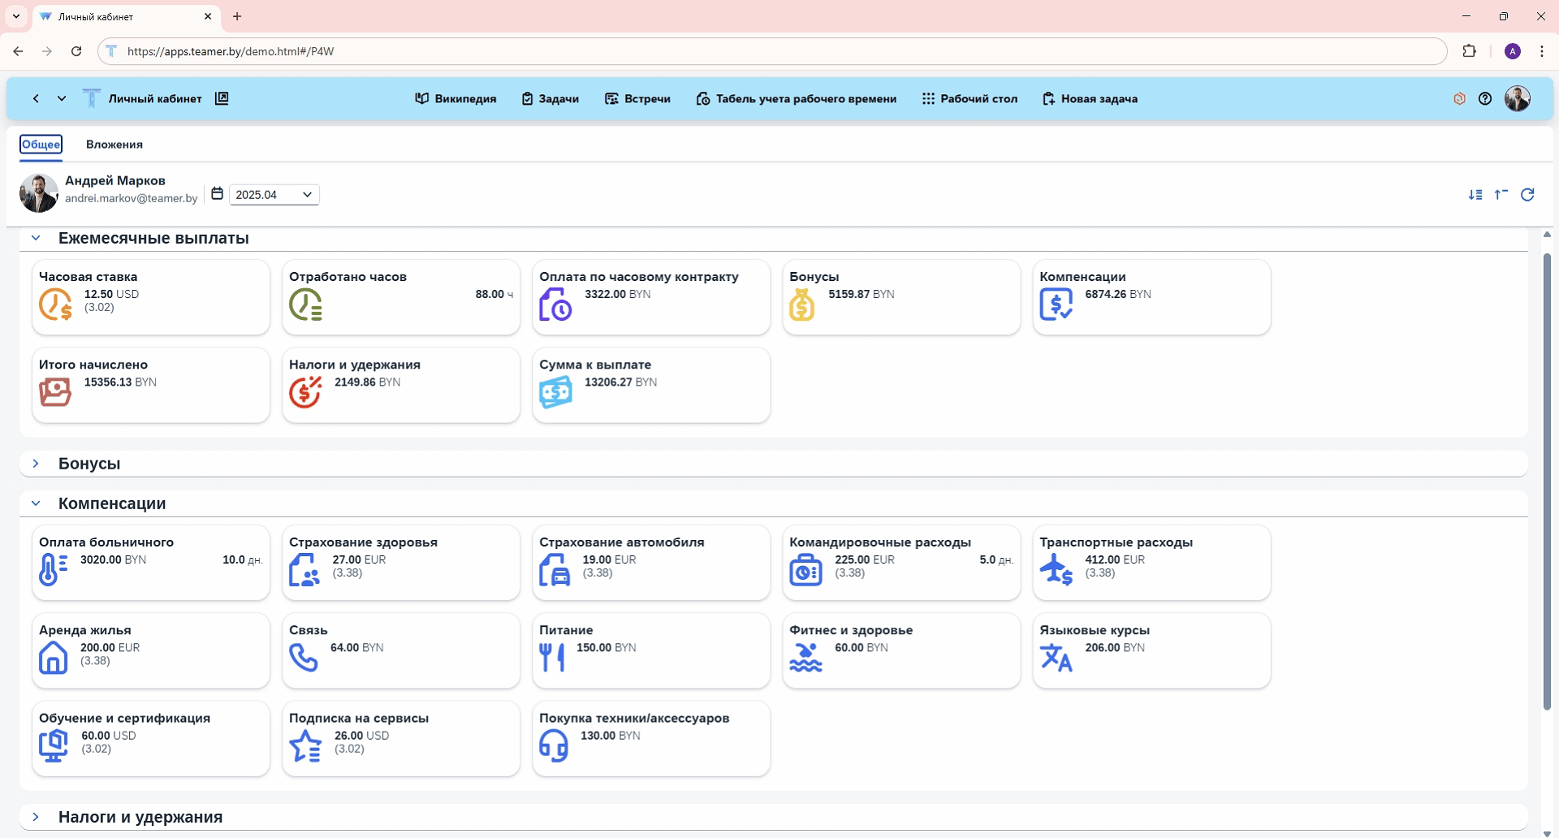Viewport: 1559px width, 838px height.
Task: Expand the Налоги и удержания section
Action: (36, 817)
